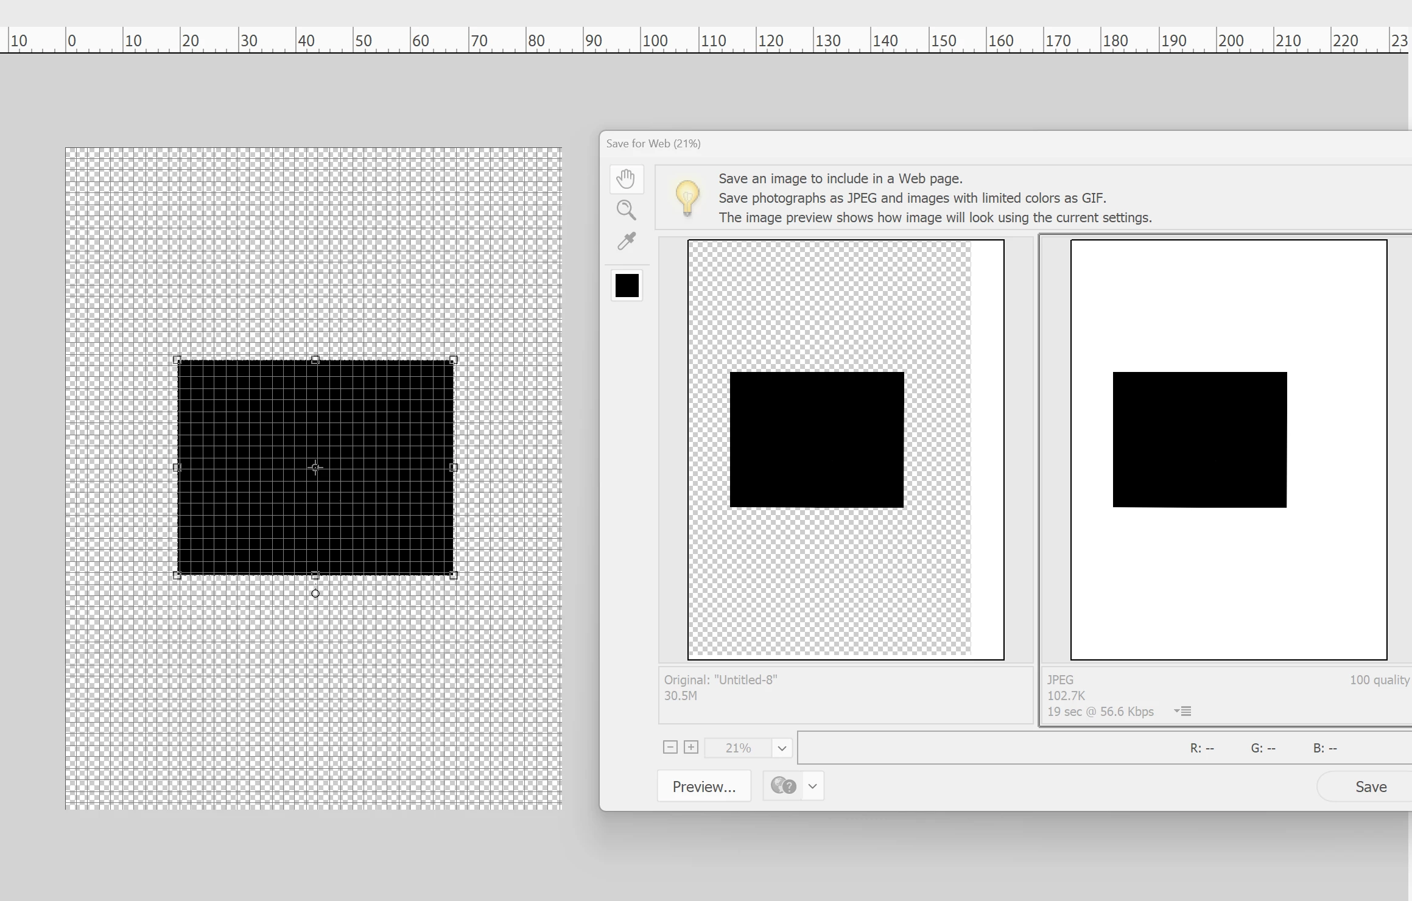Image resolution: width=1412 pixels, height=901 pixels.
Task: Click the 21% zoom level field
Action: pos(738,748)
